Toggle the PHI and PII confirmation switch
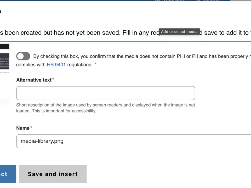251x188 pixels. coord(23,56)
